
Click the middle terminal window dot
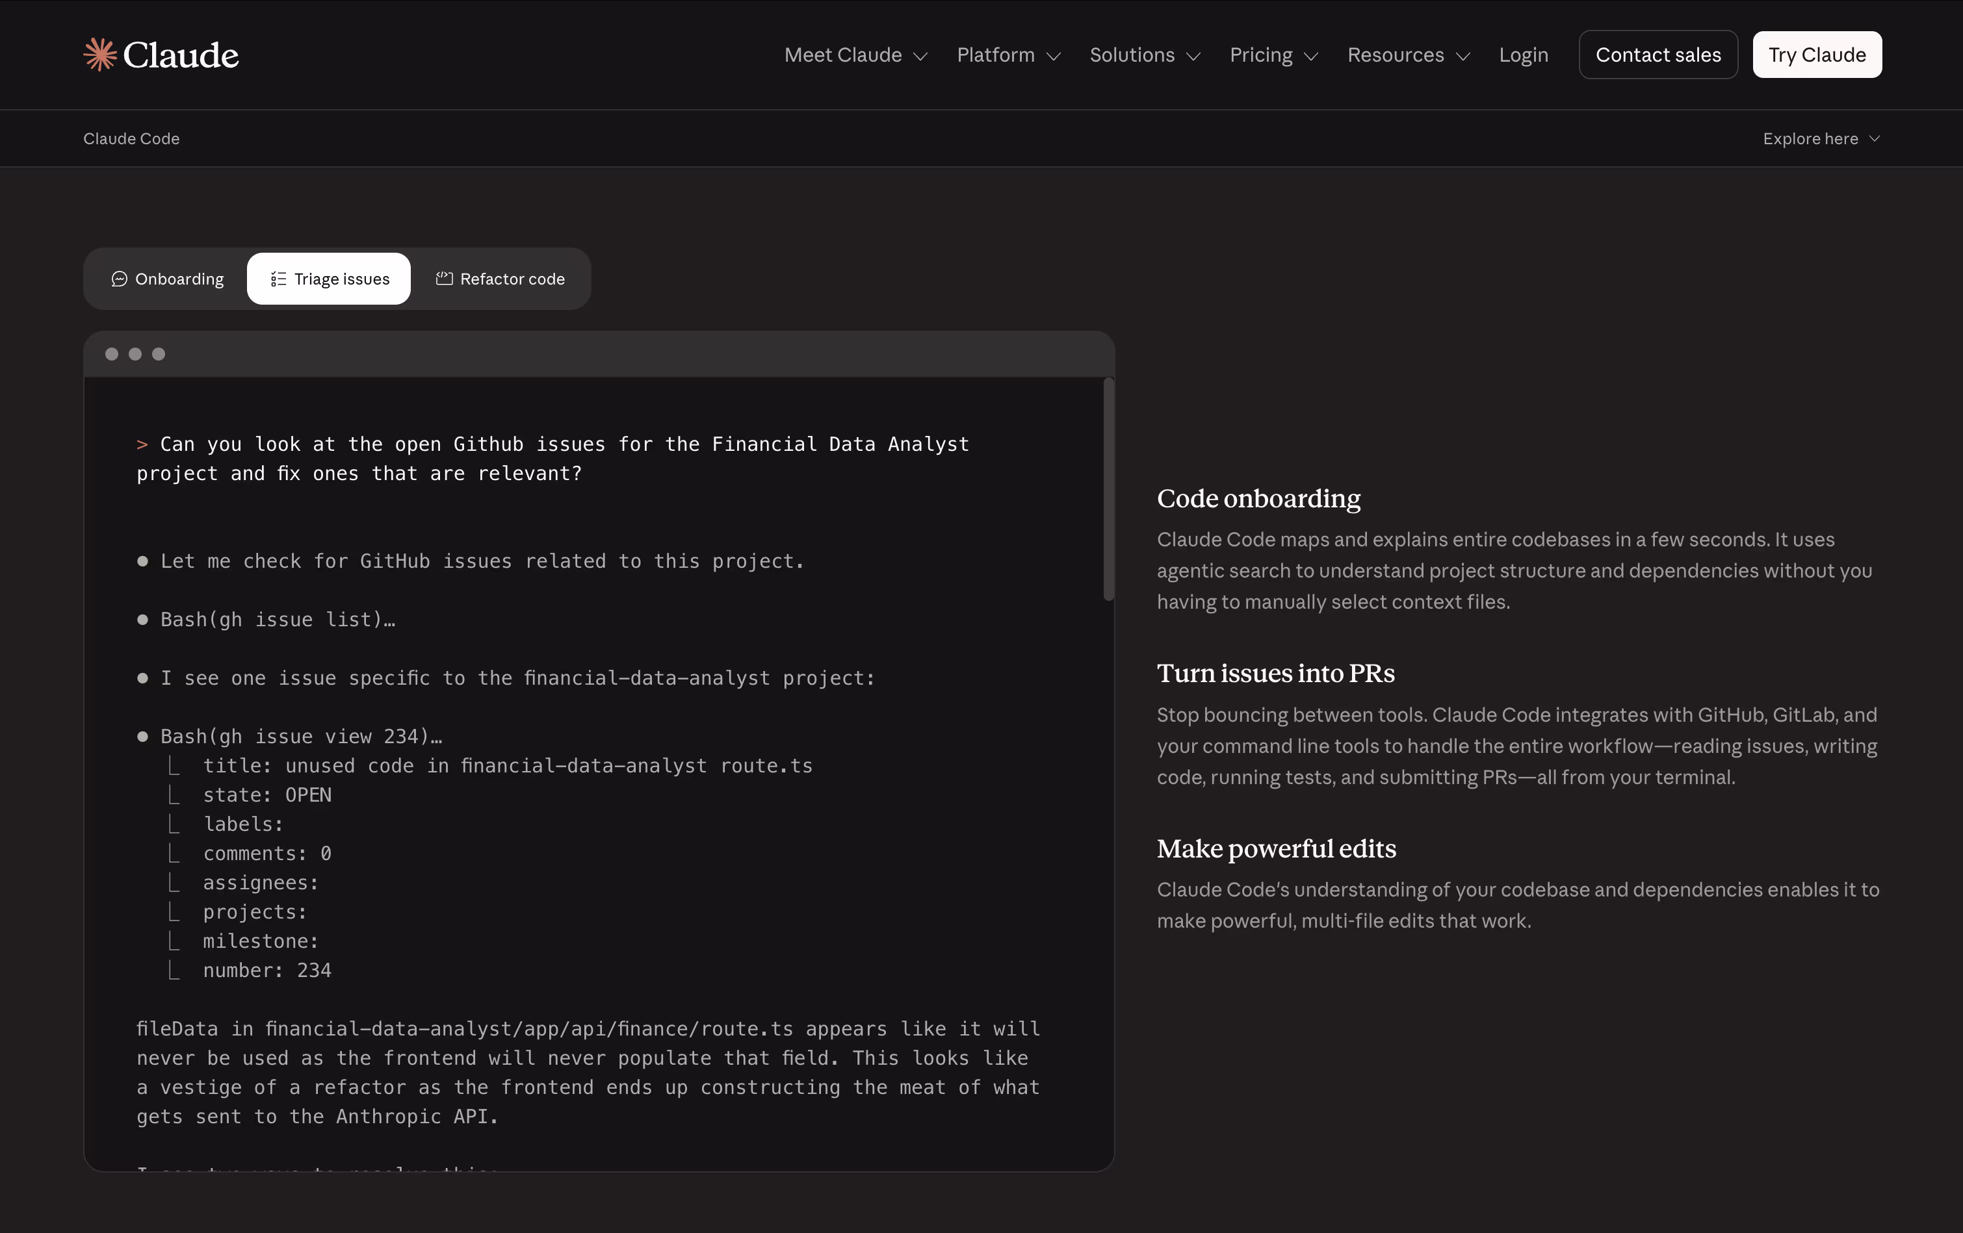coord(135,353)
